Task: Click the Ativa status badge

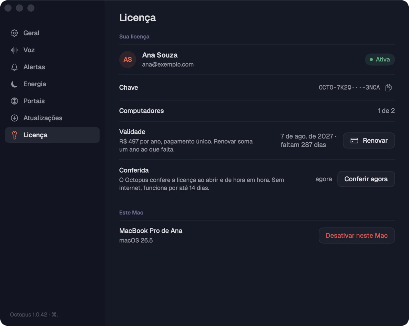Action: pyautogui.click(x=380, y=59)
